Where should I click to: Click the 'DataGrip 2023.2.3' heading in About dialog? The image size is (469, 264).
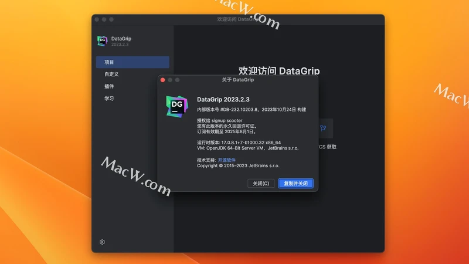[223, 99]
